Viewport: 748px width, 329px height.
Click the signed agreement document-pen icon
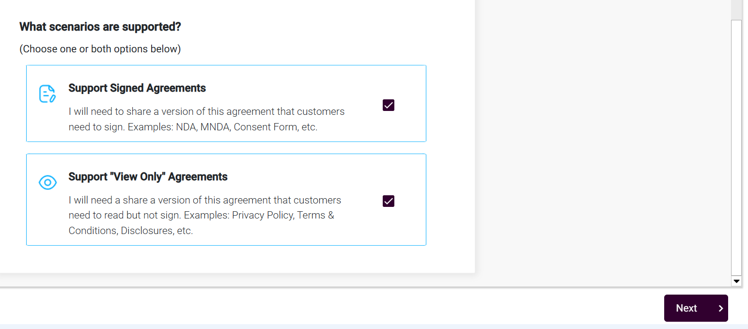47,94
